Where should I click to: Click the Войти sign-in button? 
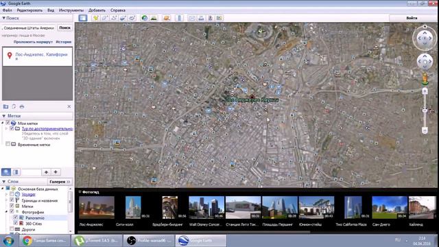412,18
